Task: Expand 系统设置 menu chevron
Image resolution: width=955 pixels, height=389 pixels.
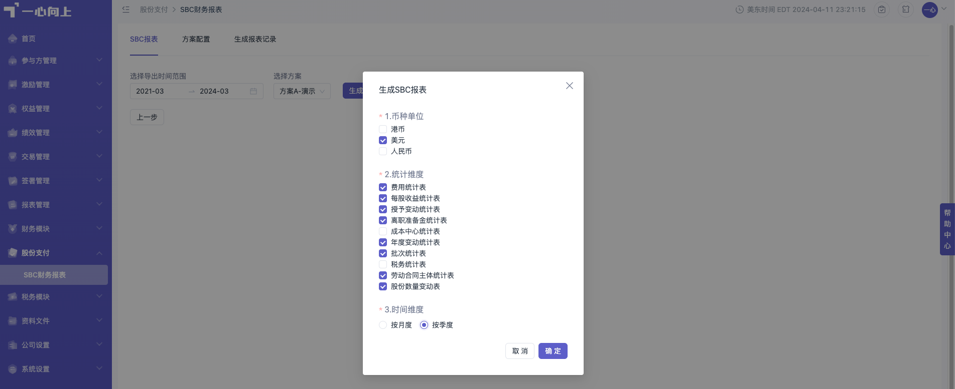Action: [x=99, y=368]
